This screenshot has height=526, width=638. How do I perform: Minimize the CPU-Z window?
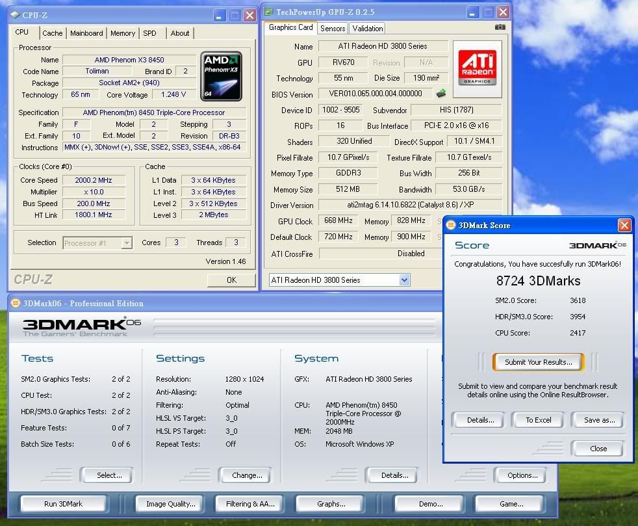220,16
